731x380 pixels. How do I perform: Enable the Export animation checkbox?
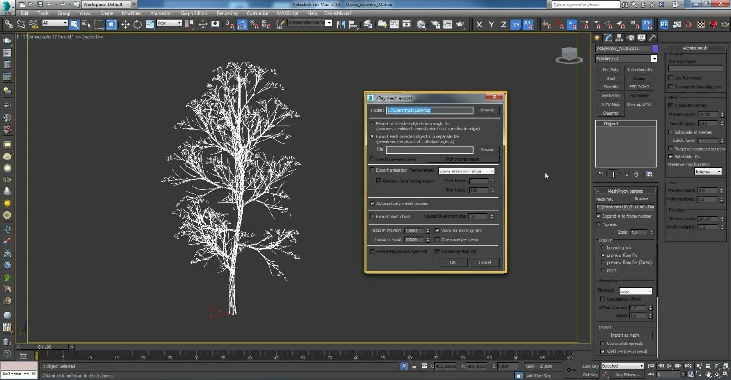point(372,170)
